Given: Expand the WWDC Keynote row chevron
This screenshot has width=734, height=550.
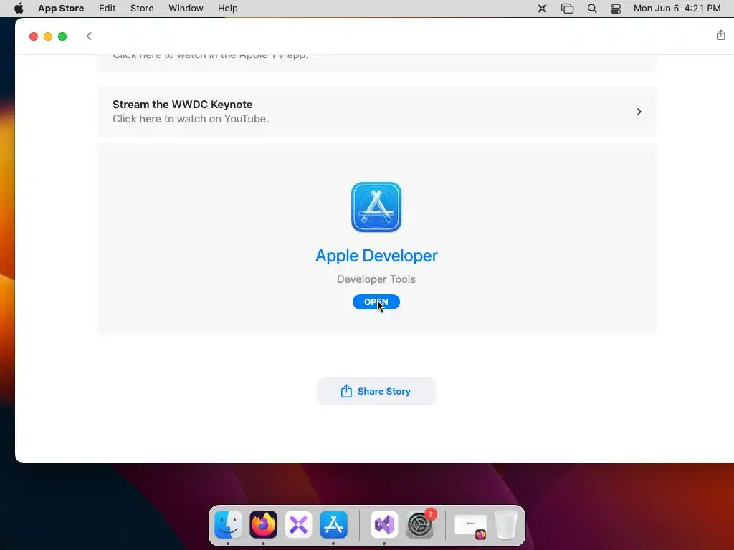Looking at the screenshot, I should tap(639, 111).
